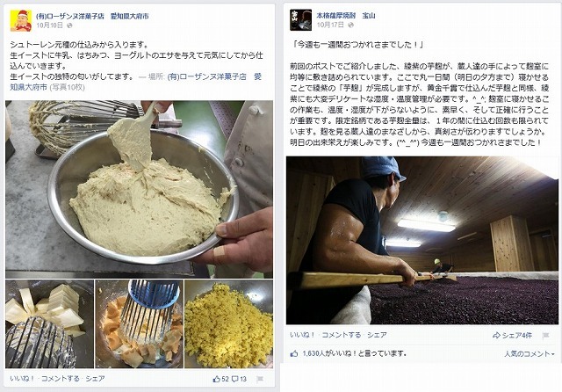The width and height of the screenshot is (562, 392).
Task: Open the large dough bowl photo
Action: 139,189
